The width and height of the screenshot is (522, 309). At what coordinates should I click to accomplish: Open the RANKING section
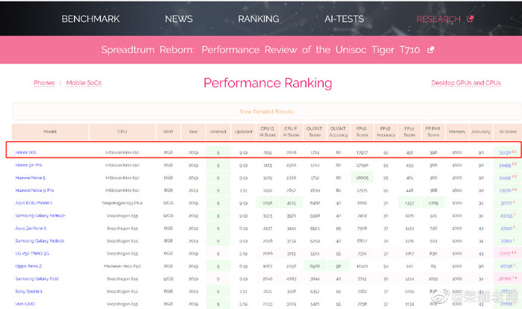click(x=259, y=19)
